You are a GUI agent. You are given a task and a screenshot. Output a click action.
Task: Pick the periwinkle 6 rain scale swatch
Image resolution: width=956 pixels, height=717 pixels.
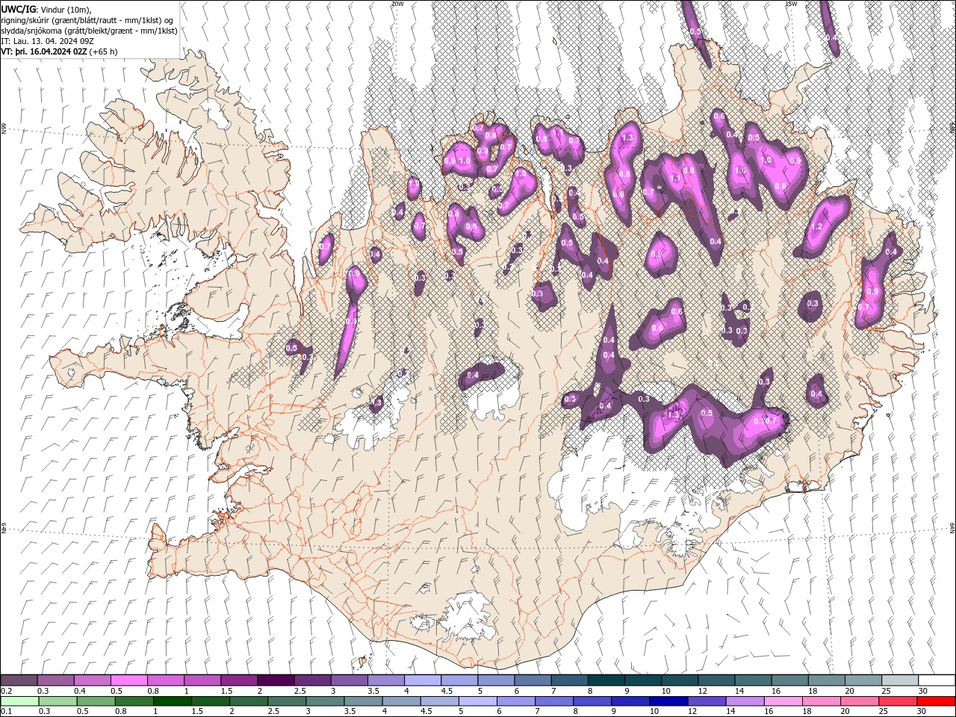[516, 701]
